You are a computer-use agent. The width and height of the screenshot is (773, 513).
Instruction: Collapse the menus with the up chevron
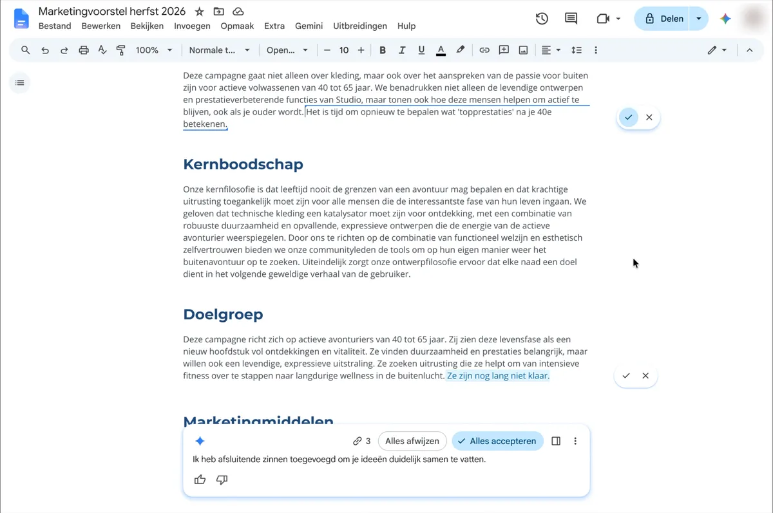(x=749, y=50)
